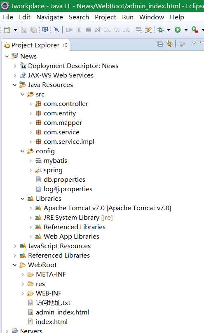204x333 pixels.
Task: Expand the mybatis folder
Action: point(30,161)
